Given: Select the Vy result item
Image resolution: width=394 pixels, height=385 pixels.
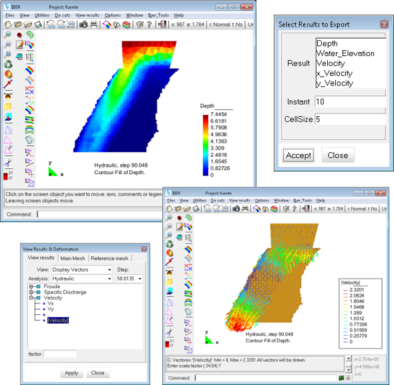Looking at the screenshot, I should [51, 309].
